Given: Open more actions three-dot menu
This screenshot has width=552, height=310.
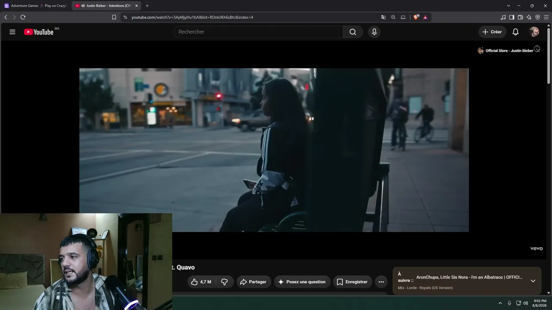Looking at the screenshot, I should [x=381, y=282].
